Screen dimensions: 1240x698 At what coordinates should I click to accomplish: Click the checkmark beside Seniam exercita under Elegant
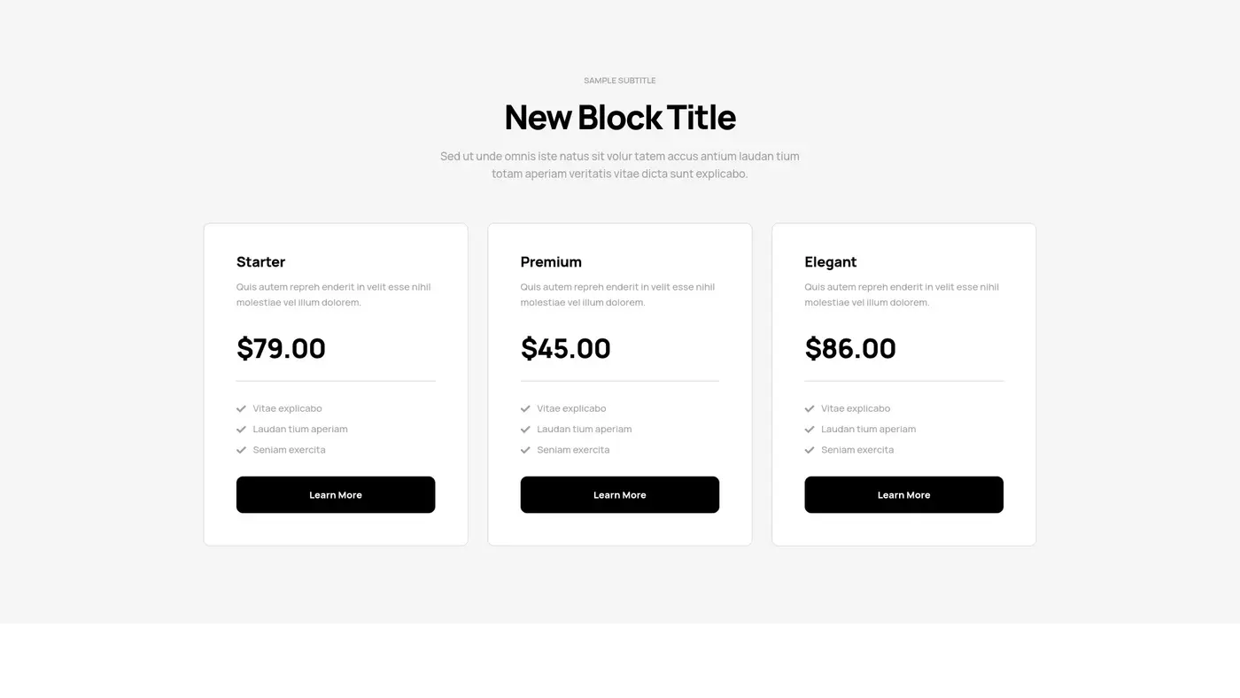809,449
